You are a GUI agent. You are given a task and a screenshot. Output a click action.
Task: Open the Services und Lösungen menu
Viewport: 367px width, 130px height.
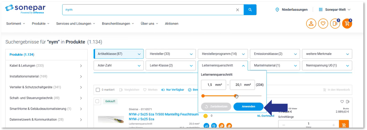(x=75, y=23)
